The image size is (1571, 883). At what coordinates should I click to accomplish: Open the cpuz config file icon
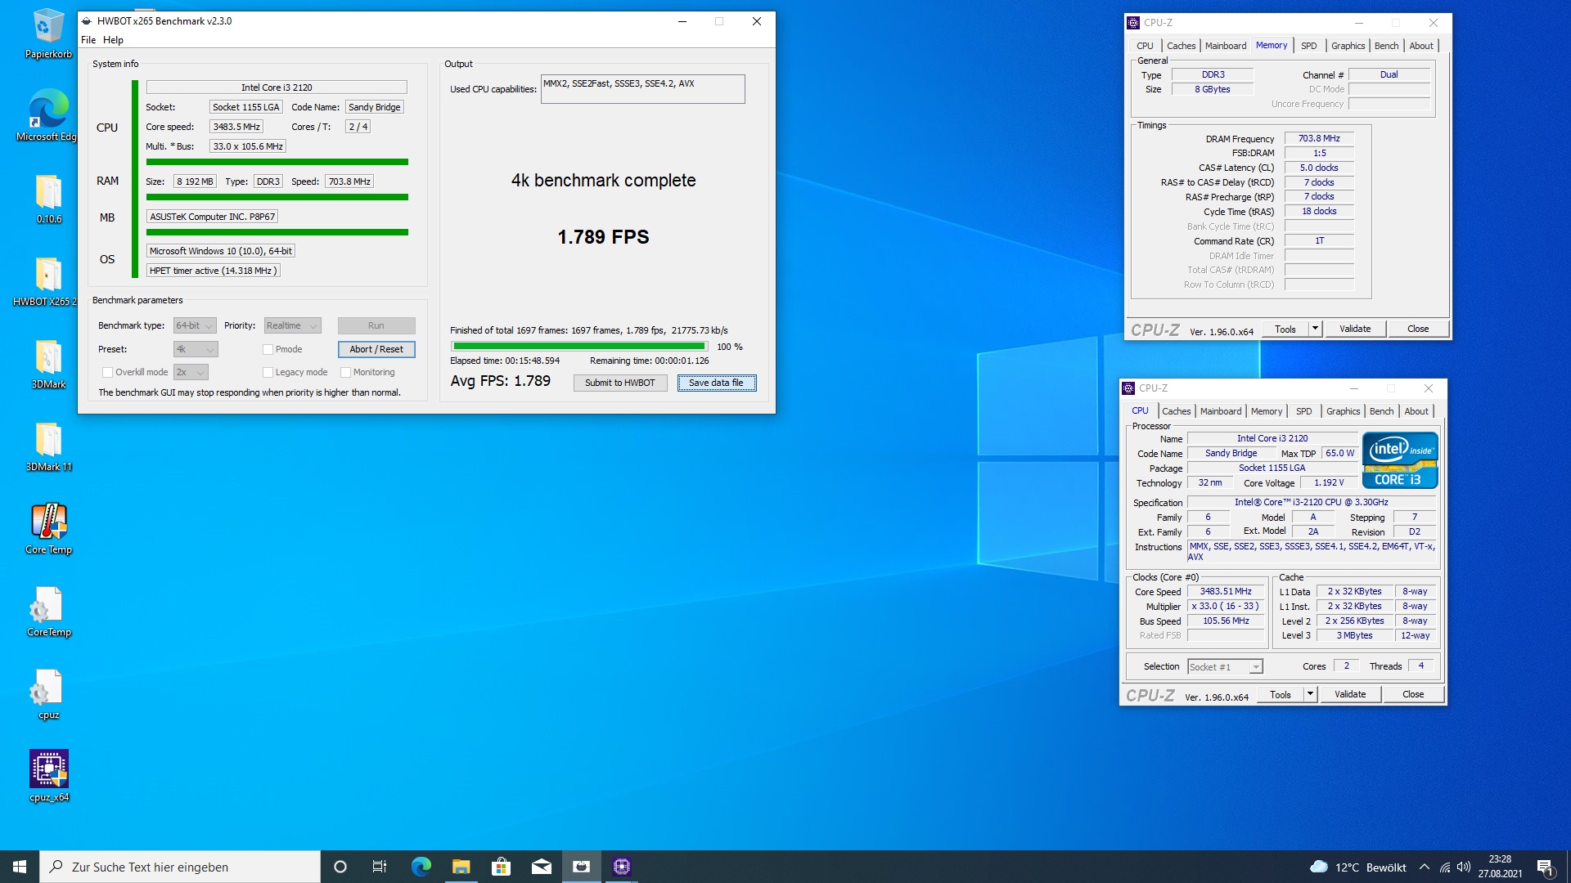48,694
